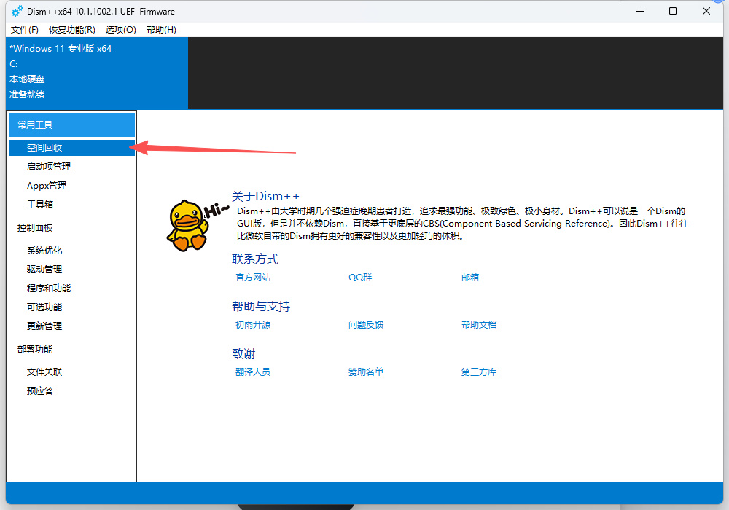Image resolution: width=729 pixels, height=510 pixels.
Task: Click the 联系方式 heading
Action: pos(254,259)
